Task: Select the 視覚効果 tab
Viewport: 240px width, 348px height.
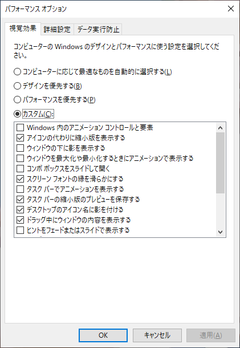Action: tap(23, 29)
